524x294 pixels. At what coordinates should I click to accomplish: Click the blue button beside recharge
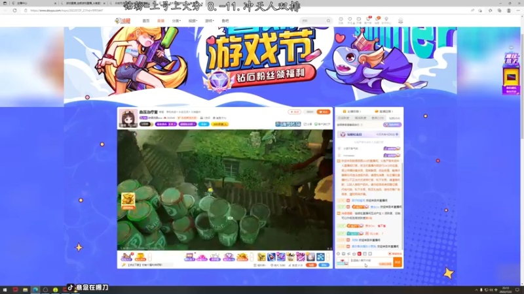tap(324, 265)
